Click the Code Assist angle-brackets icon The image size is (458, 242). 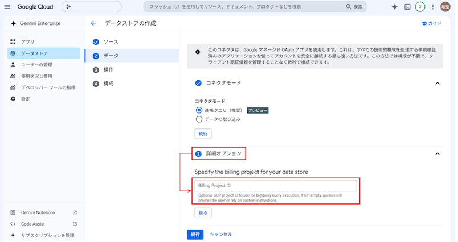coord(13,224)
